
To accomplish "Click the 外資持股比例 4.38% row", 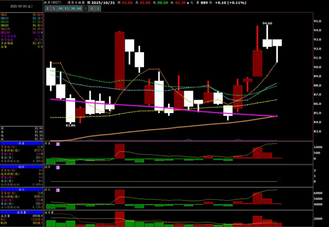I will point(22,161).
